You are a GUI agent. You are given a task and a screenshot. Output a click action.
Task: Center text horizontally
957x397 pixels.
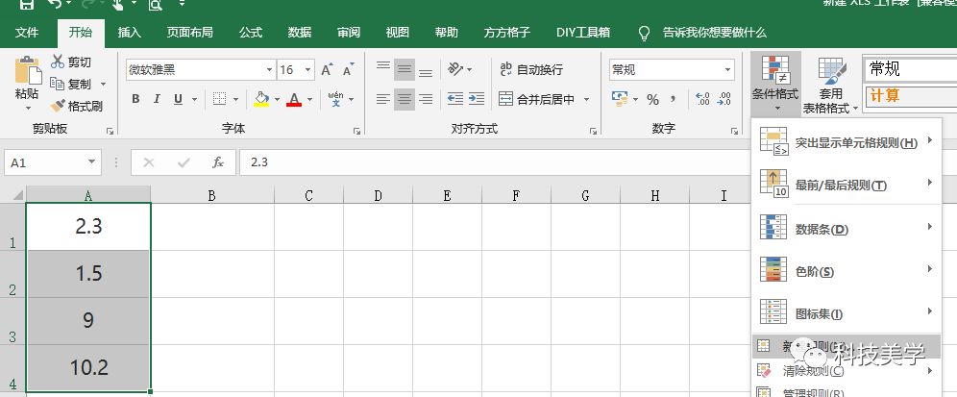click(405, 99)
